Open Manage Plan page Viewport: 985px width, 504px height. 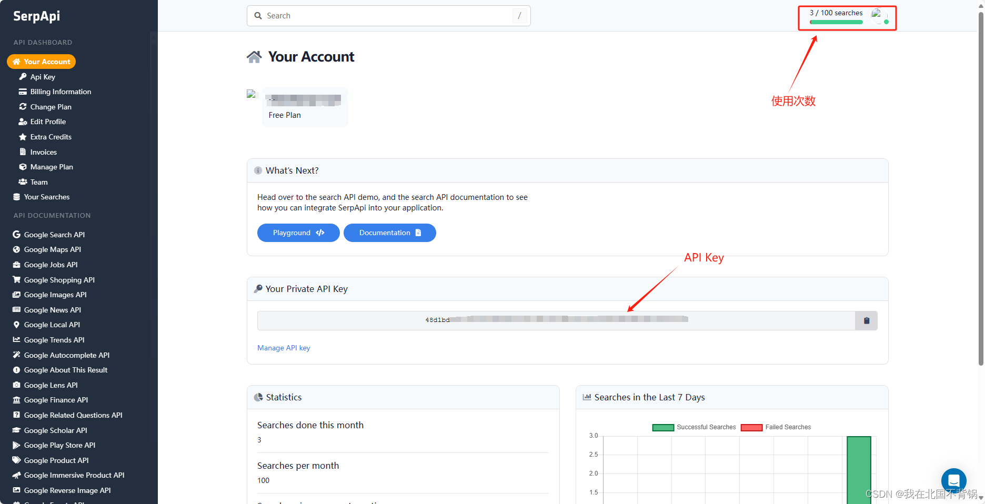(52, 167)
